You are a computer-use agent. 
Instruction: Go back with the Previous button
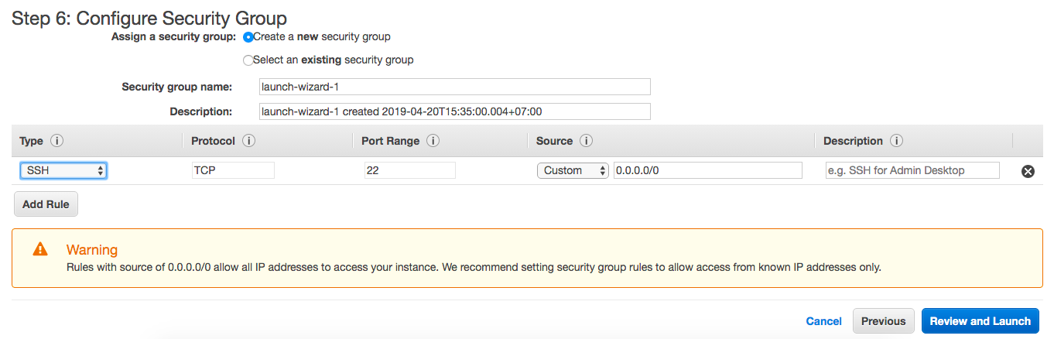[x=883, y=321]
